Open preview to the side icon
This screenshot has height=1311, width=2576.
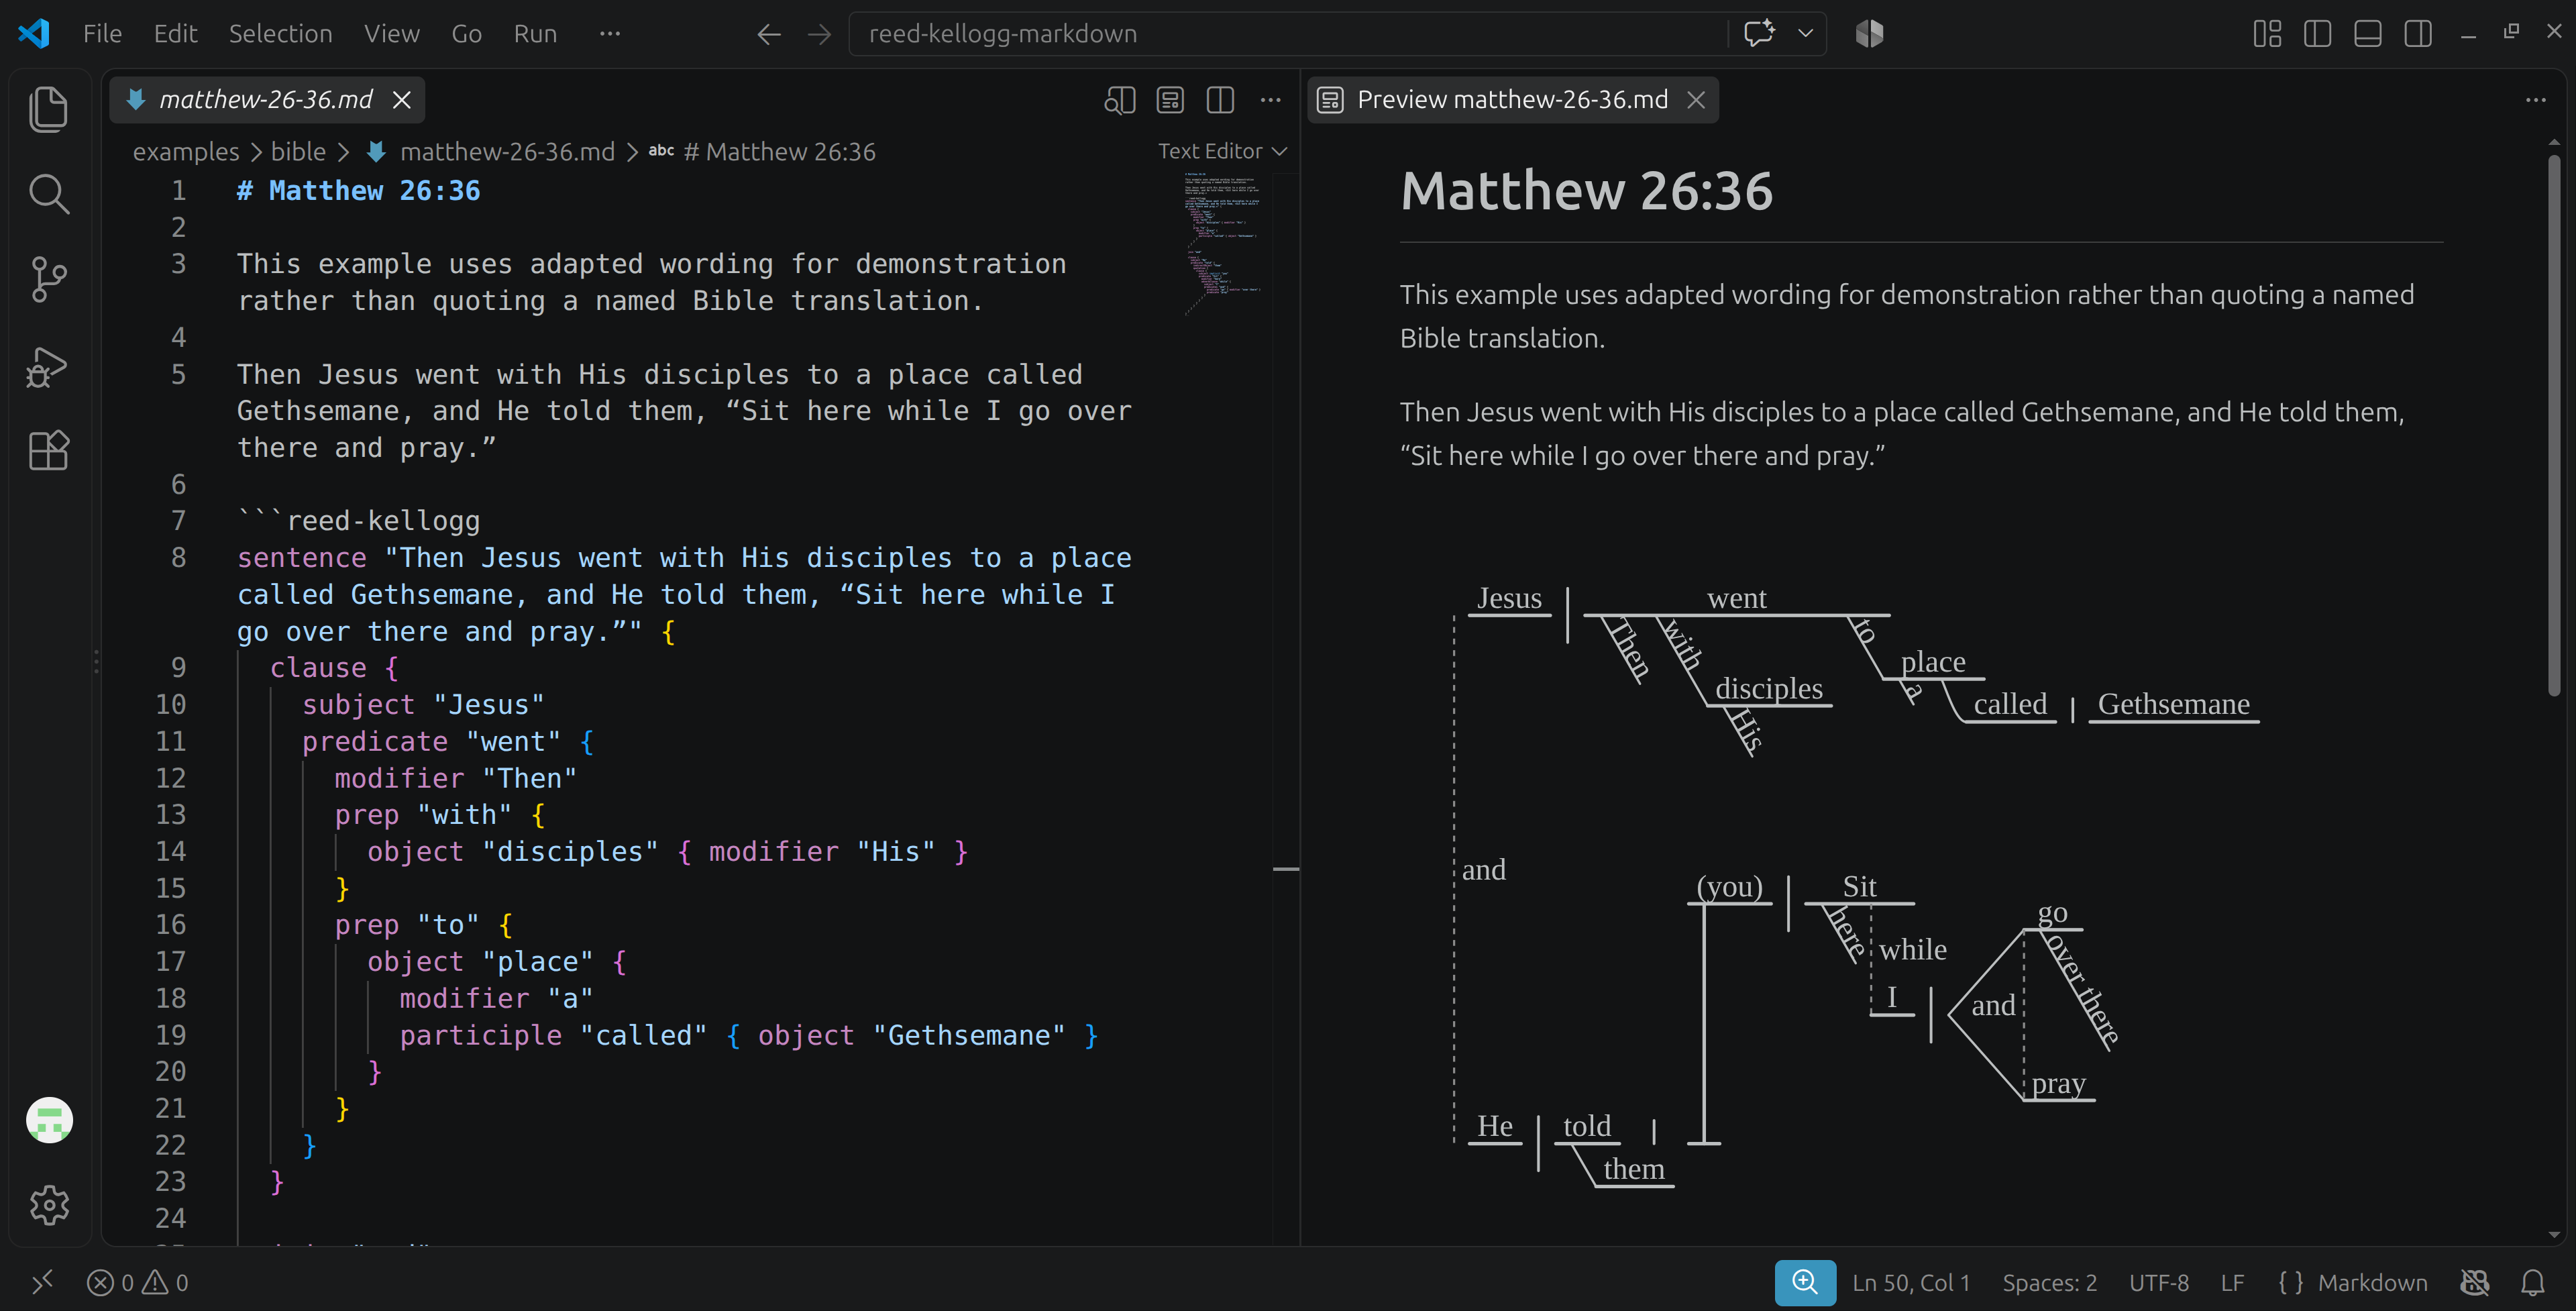pos(1170,100)
